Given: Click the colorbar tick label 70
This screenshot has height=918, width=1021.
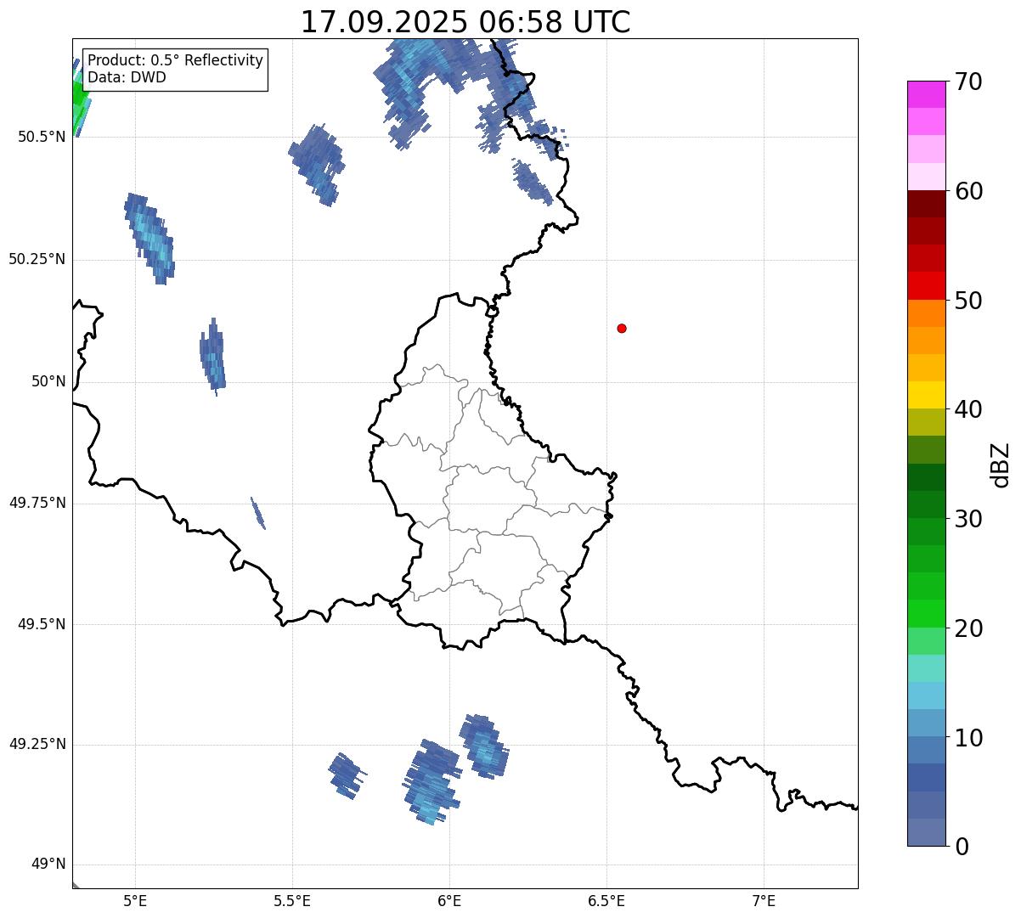Looking at the screenshot, I should point(968,82).
